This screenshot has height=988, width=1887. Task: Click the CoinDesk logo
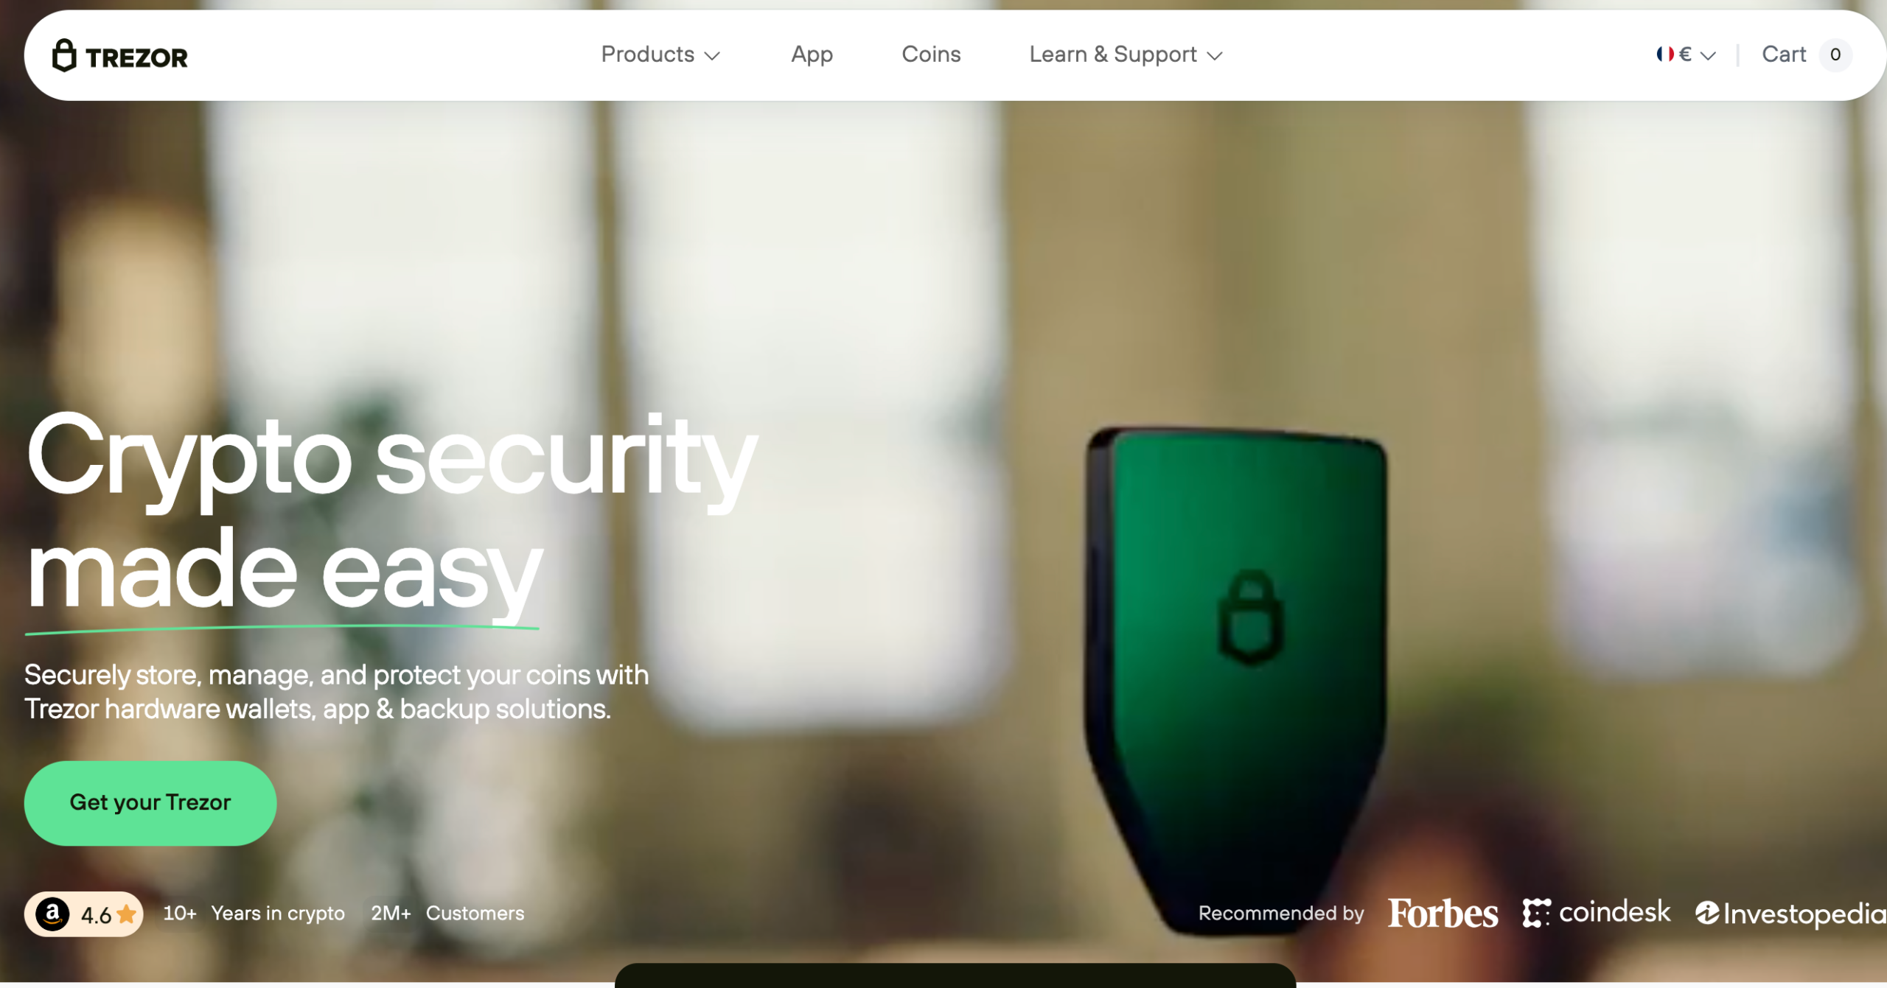(1597, 912)
